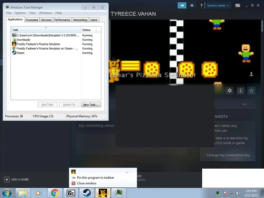Open the Help menu in Task Manager

[x=59, y=13]
